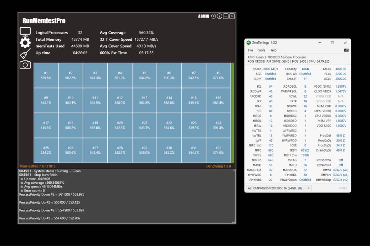Click FCLK value 2200.00
370x246 pixels.
pyautogui.click(x=341, y=74)
